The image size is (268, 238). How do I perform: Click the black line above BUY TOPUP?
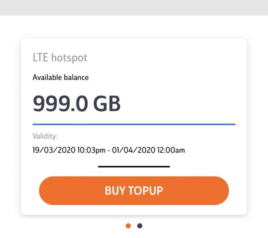tap(134, 166)
